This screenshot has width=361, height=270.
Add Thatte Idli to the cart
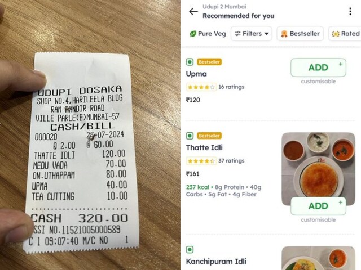(318, 206)
